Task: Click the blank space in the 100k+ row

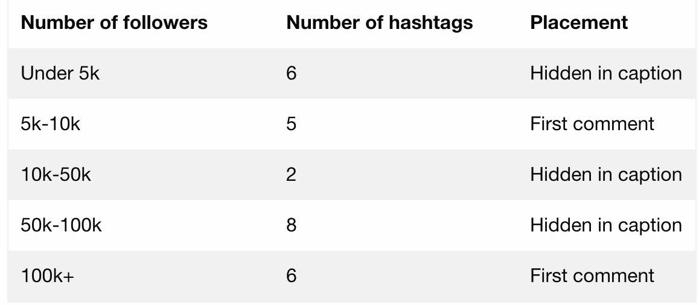Action: 410,276
